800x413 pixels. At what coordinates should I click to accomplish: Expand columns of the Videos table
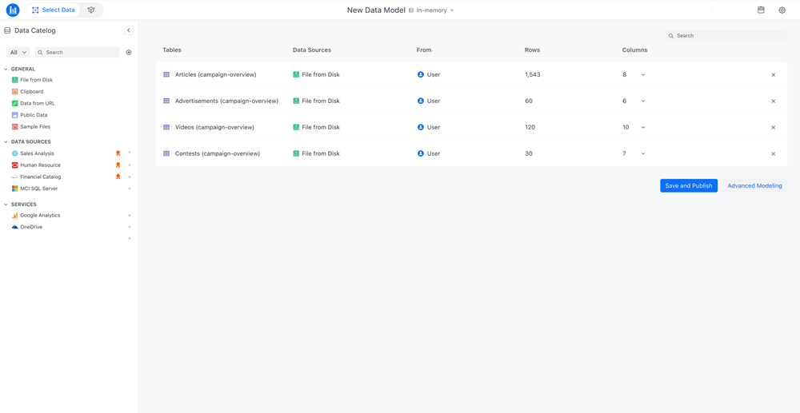pyautogui.click(x=643, y=128)
